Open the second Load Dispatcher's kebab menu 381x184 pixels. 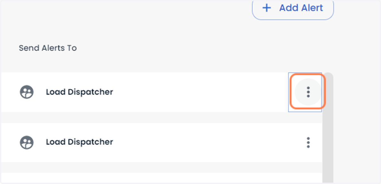click(x=308, y=143)
